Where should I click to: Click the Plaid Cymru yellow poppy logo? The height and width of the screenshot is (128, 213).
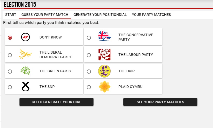(x=104, y=87)
